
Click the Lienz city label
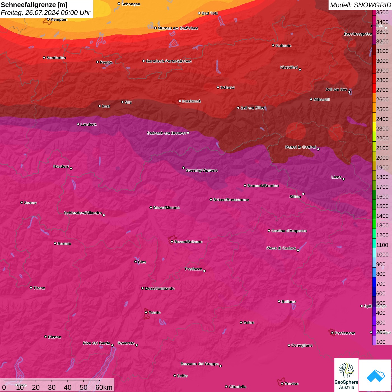point(336,177)
